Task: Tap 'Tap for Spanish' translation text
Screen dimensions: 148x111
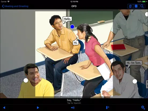Action: point(74,103)
